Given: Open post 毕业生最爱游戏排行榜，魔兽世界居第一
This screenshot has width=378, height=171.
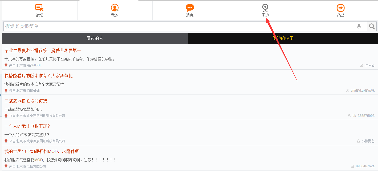Looking at the screenshot, I should click(x=43, y=50).
